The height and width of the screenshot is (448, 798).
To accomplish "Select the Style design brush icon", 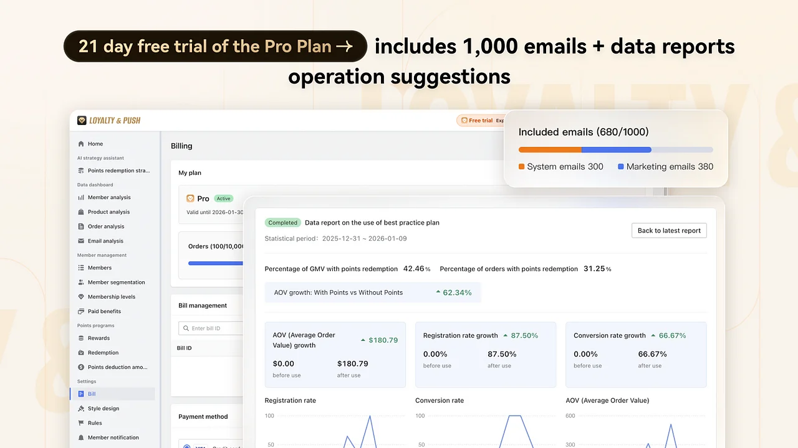I will 81,409.
